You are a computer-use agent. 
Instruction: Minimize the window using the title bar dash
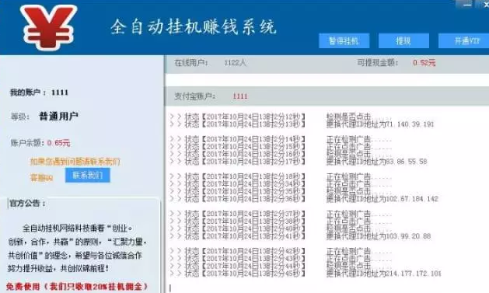point(467,5)
